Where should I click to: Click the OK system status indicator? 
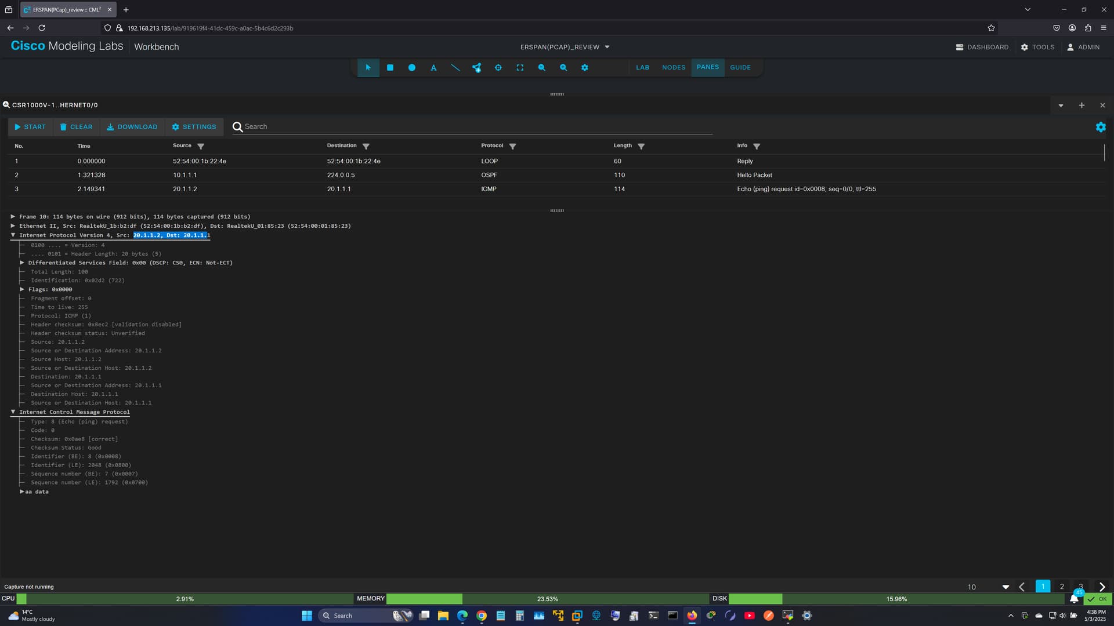click(1097, 599)
